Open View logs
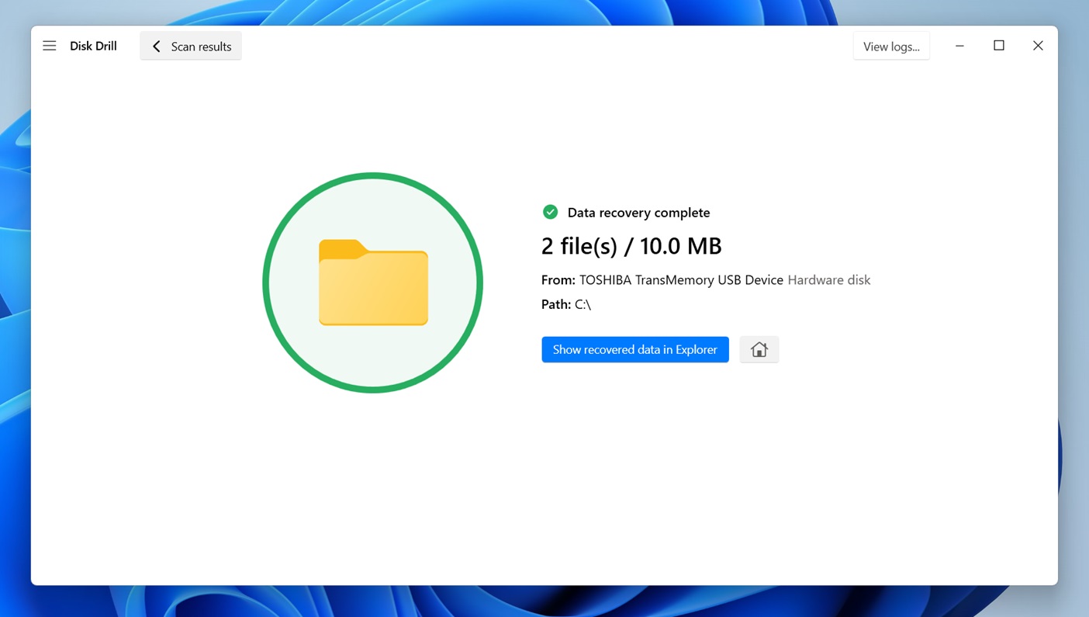This screenshot has width=1089, height=617. click(891, 47)
